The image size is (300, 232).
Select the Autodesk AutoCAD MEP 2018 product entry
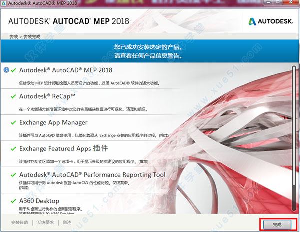(88, 76)
